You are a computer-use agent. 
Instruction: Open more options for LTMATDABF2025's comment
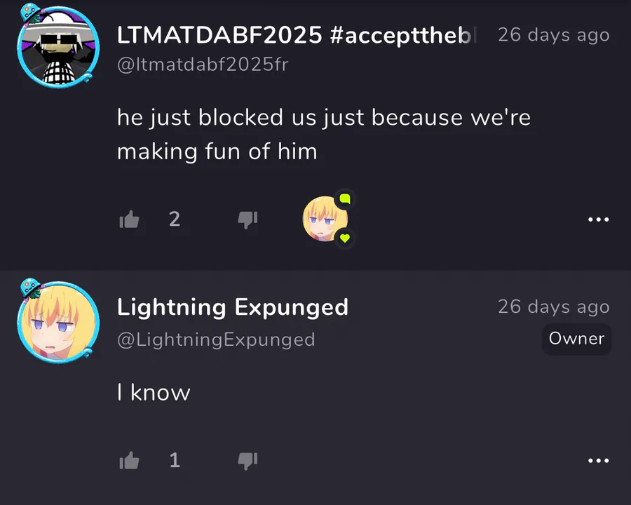point(599,220)
